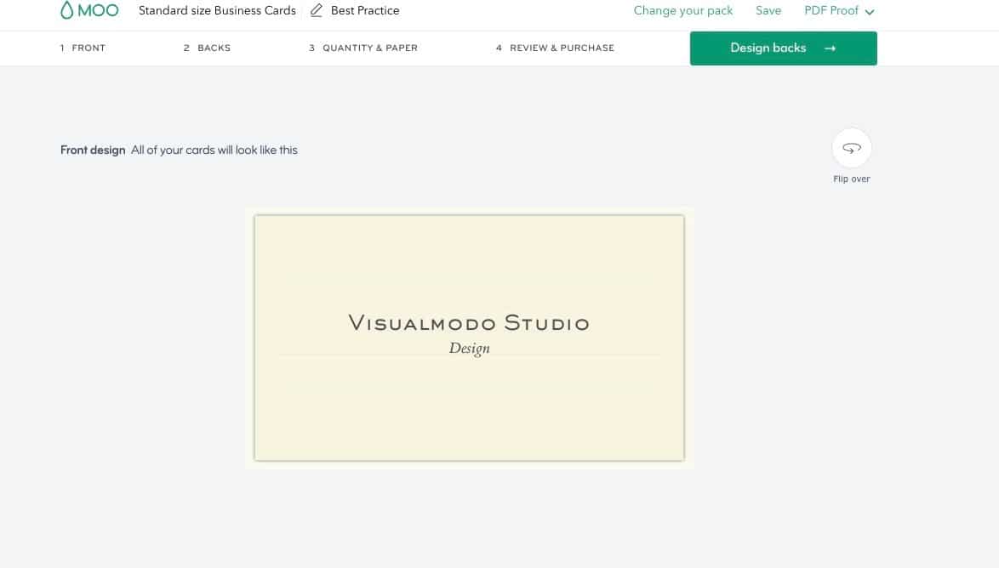Click the MOO droplet logo
This screenshot has width=999, height=568.
(67, 10)
